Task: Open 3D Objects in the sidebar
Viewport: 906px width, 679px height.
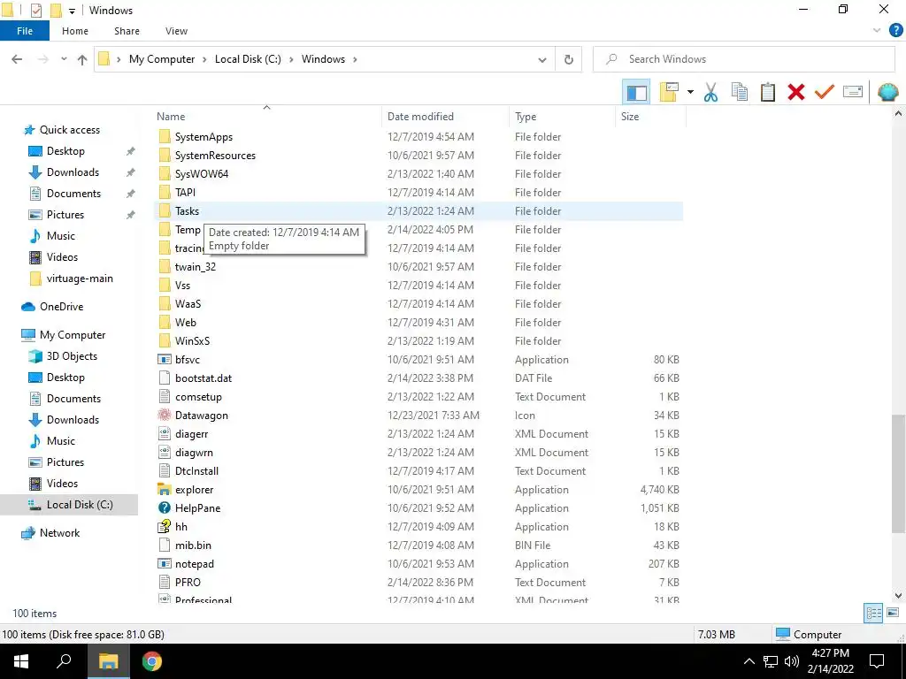Action: point(72,356)
